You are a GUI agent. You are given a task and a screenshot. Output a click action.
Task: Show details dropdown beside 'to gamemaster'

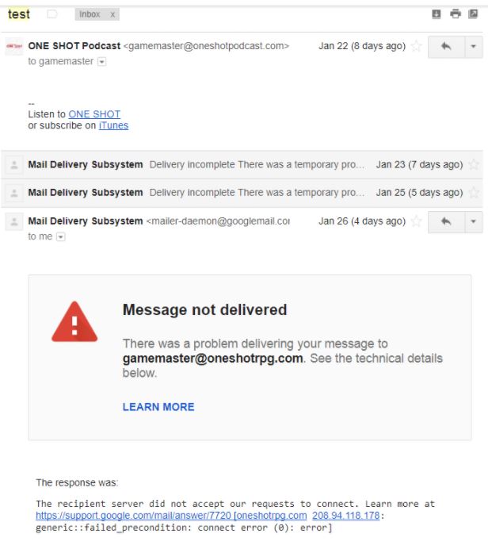[101, 62]
